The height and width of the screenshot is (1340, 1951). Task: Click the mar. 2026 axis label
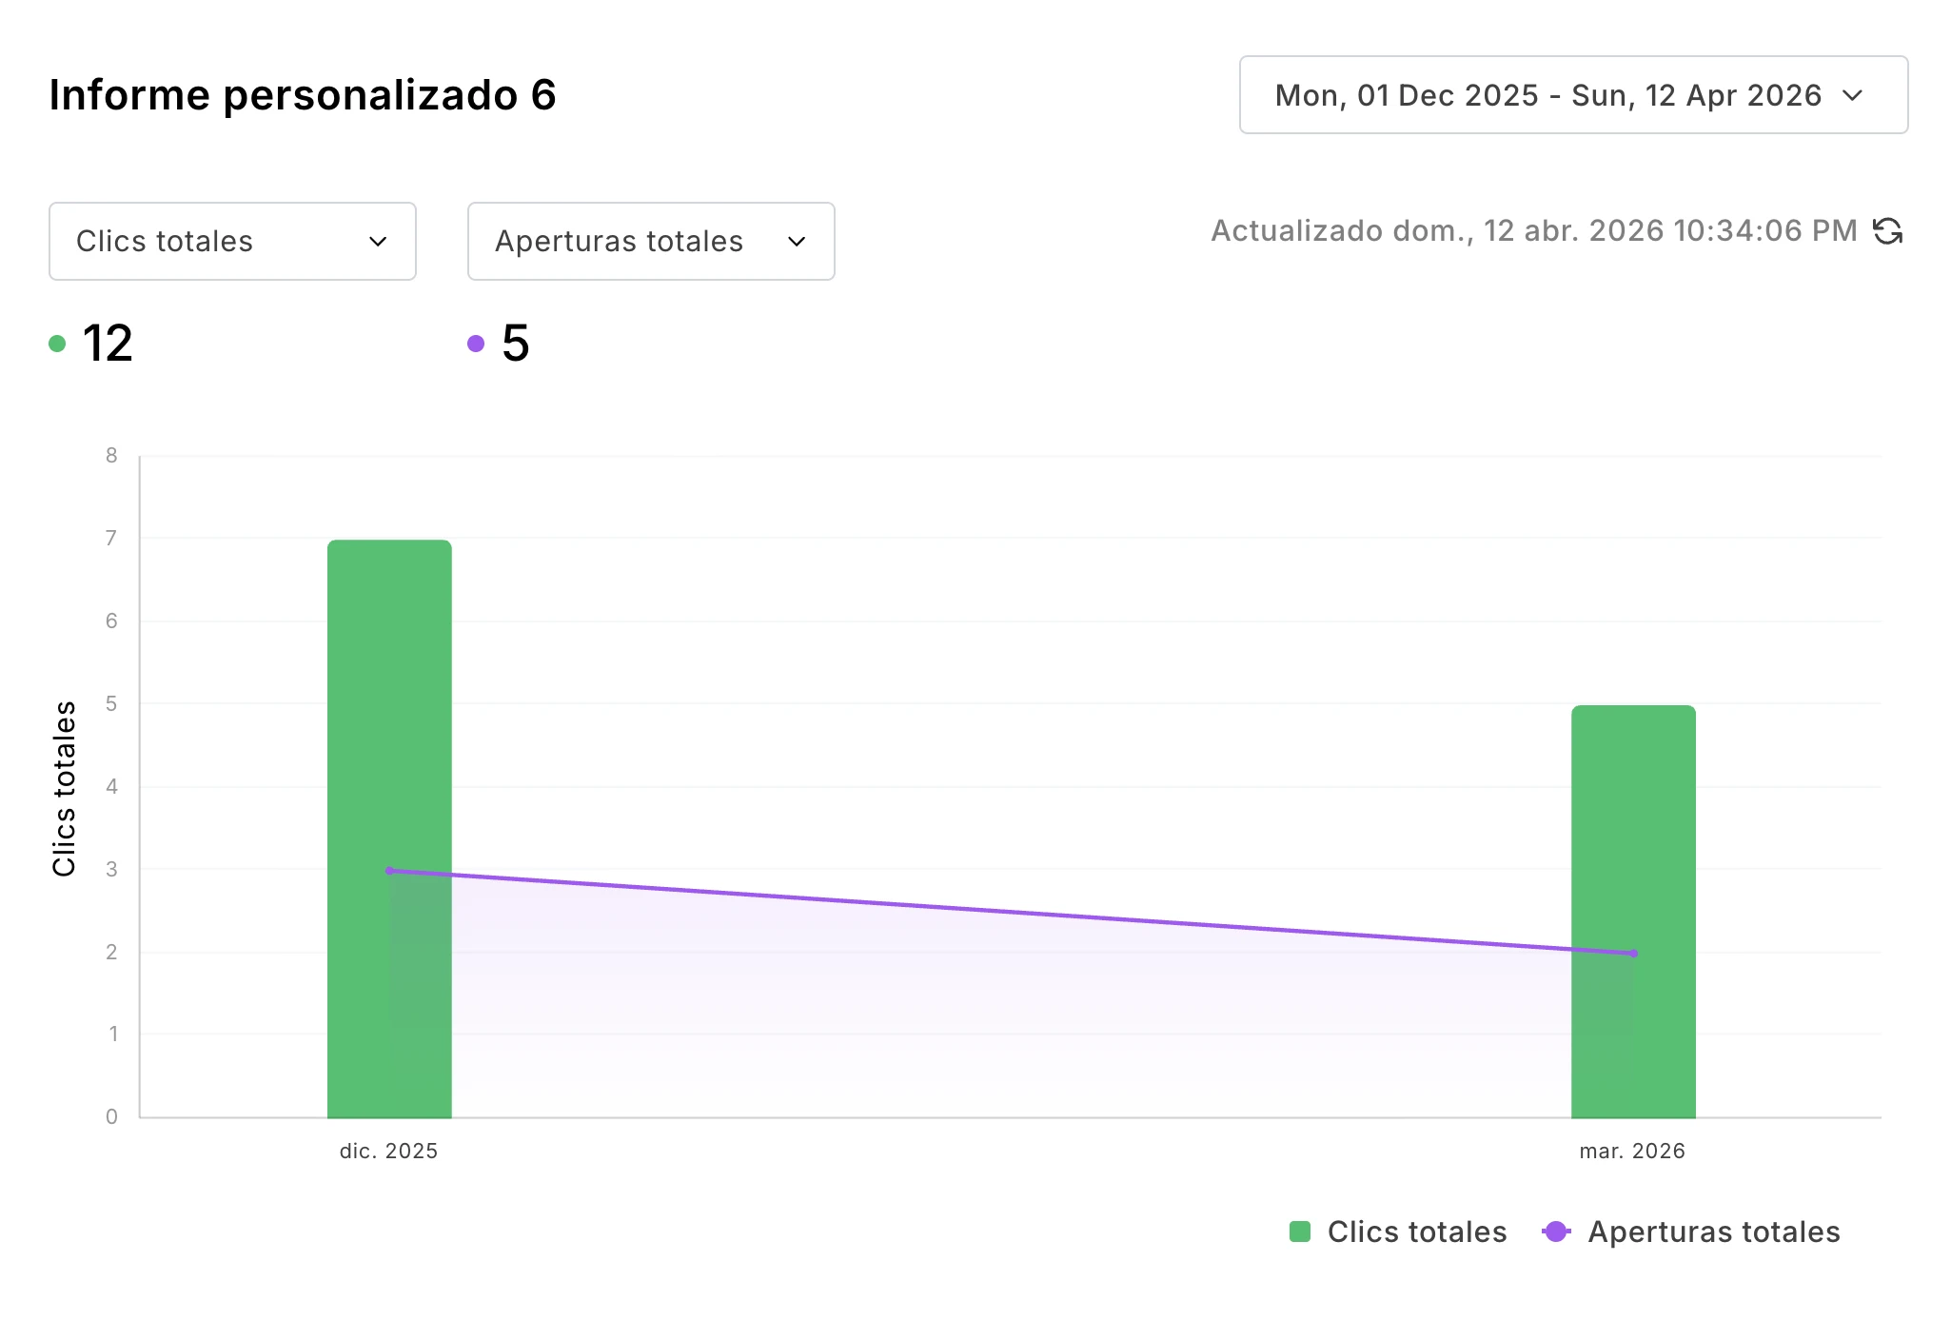[1632, 1150]
